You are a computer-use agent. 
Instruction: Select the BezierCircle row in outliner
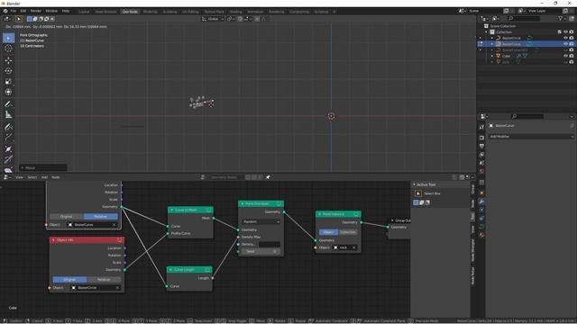click(x=527, y=38)
